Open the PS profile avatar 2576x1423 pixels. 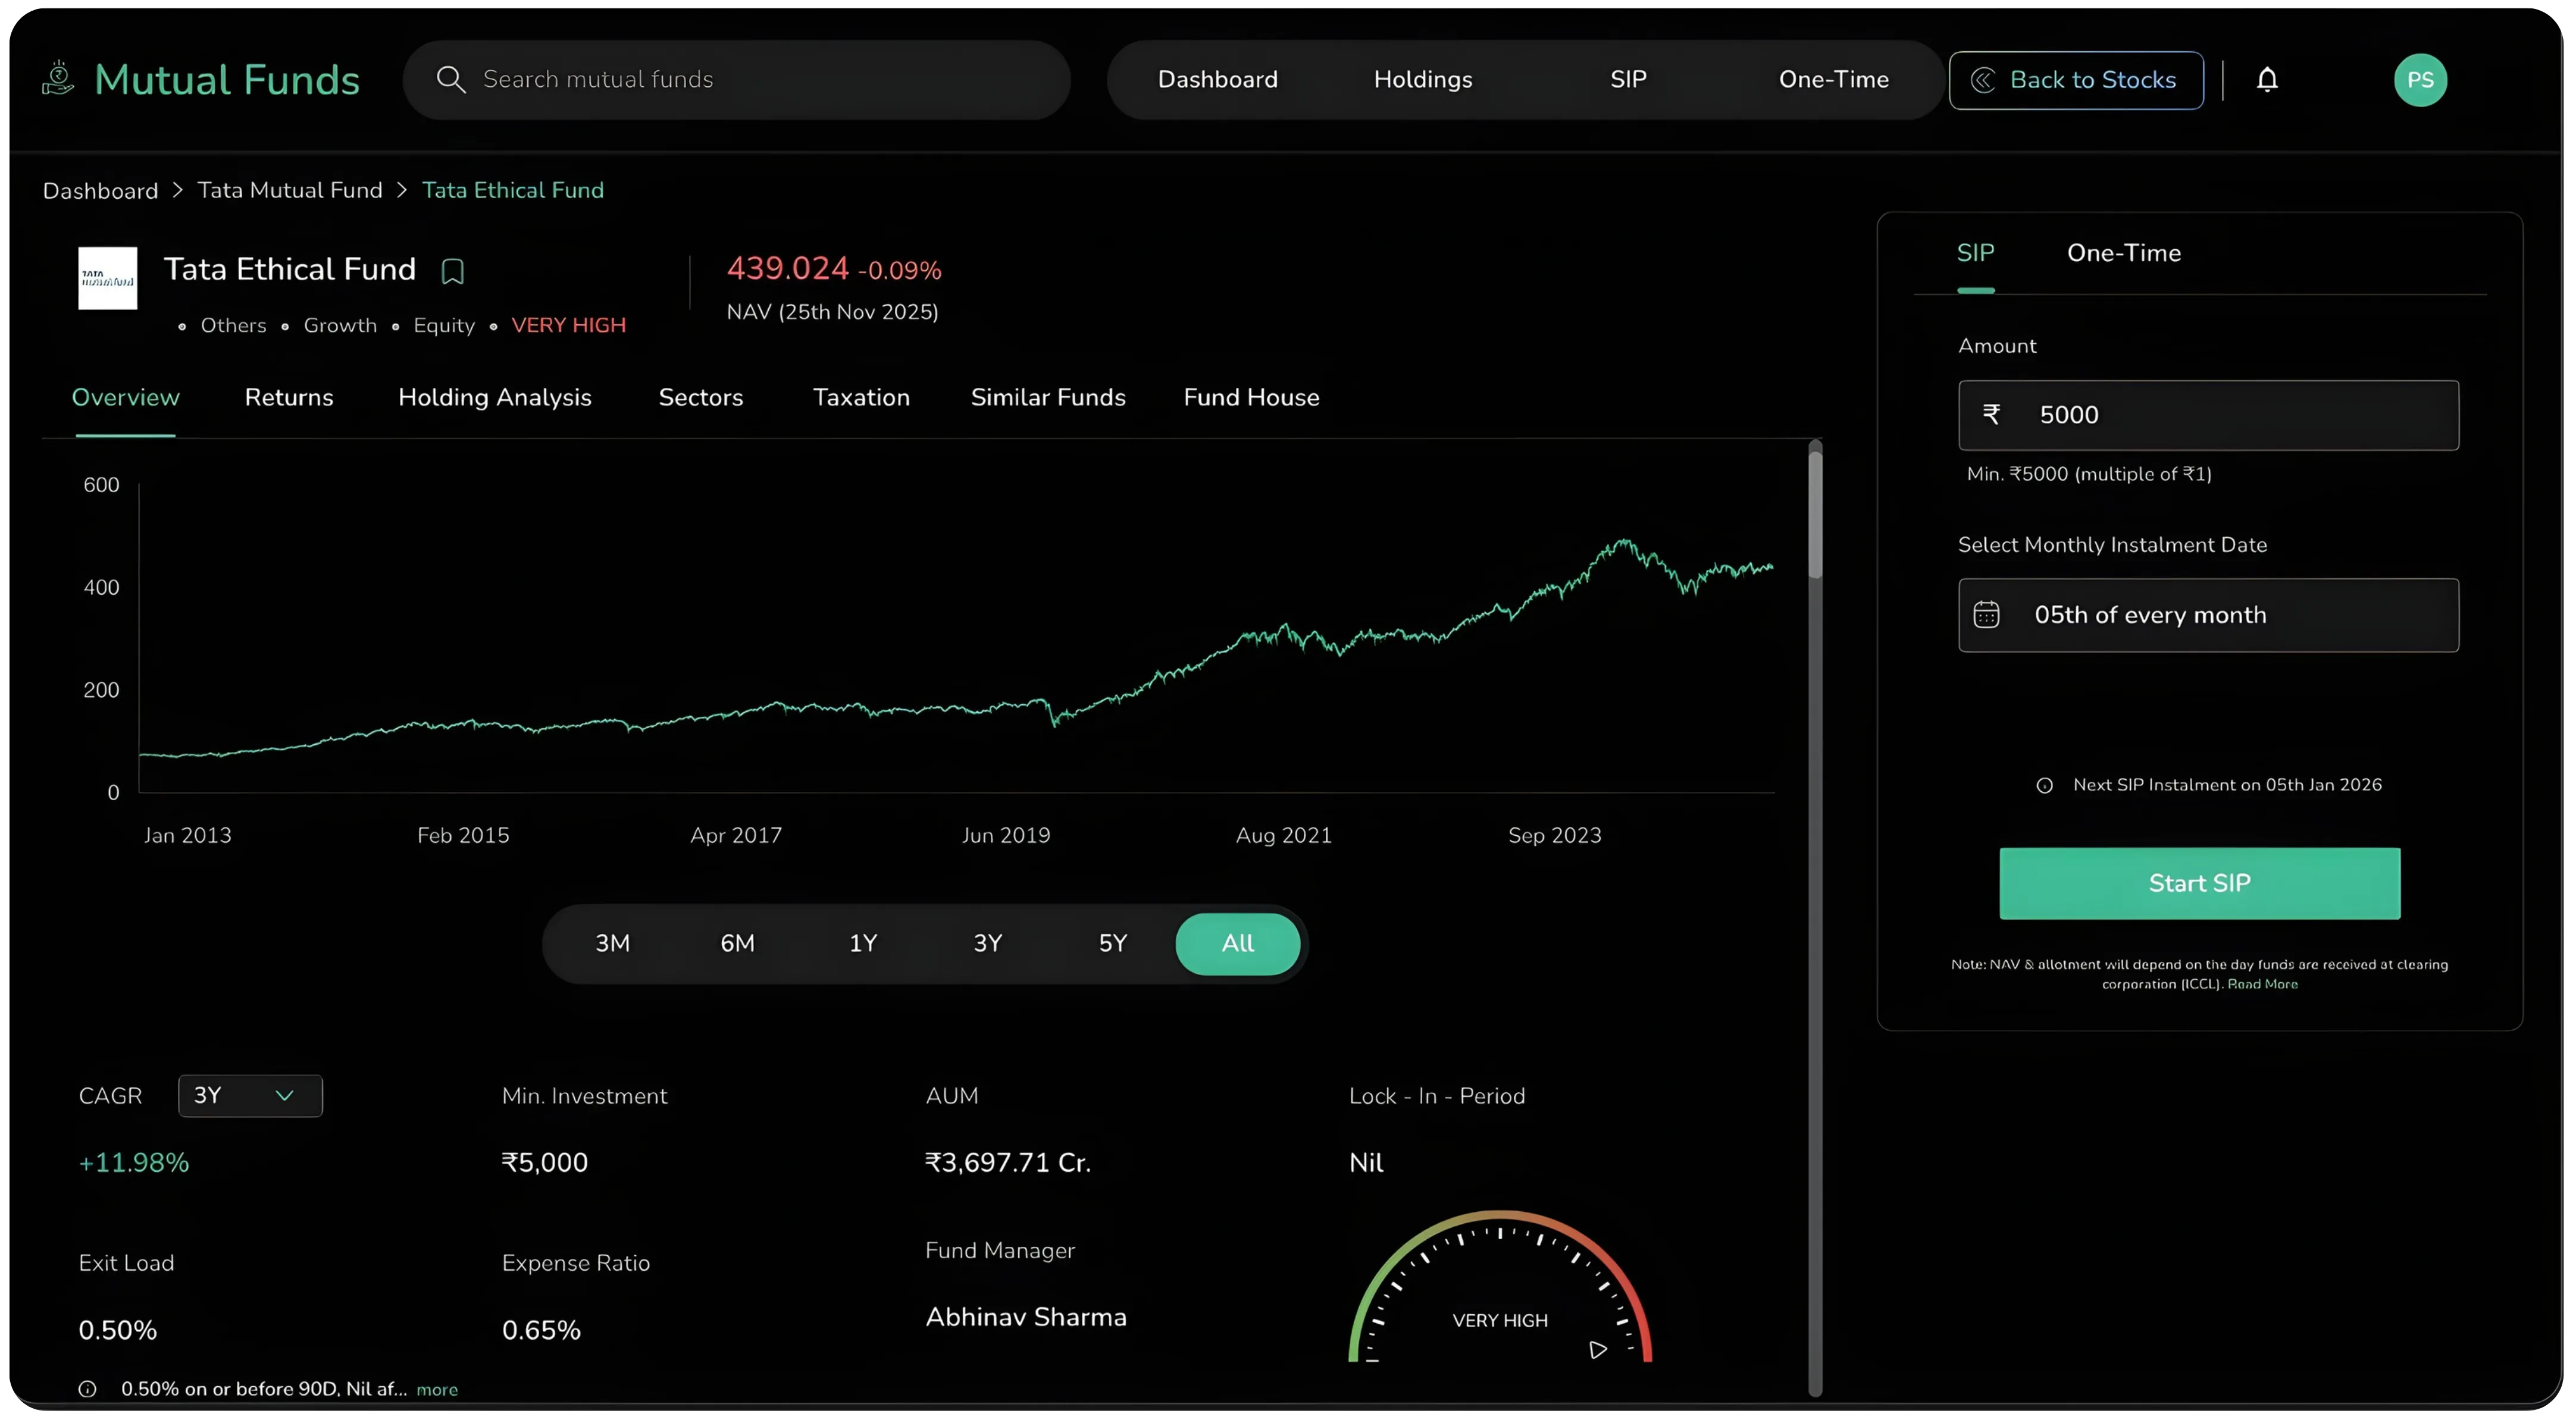pos(2420,80)
